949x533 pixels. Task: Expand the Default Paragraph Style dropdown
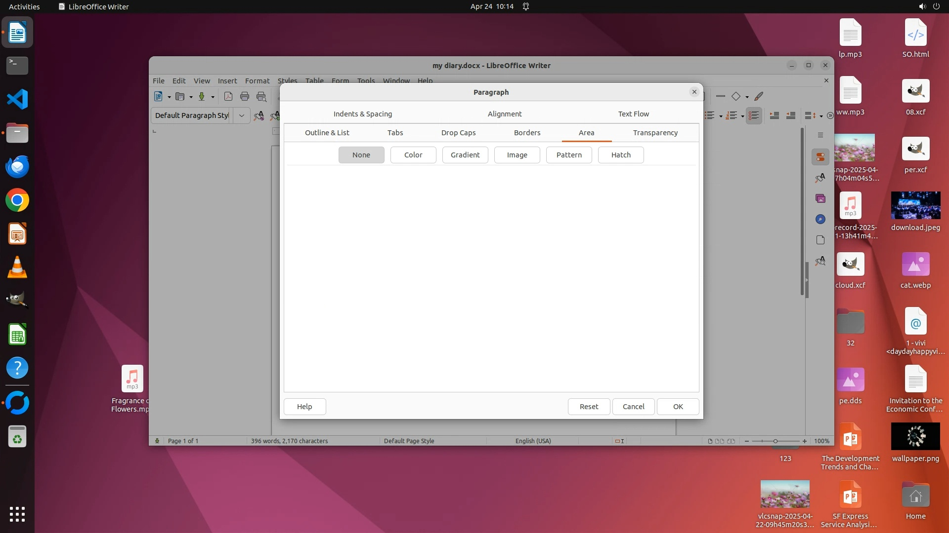click(x=242, y=115)
